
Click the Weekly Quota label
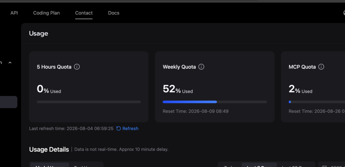(179, 67)
